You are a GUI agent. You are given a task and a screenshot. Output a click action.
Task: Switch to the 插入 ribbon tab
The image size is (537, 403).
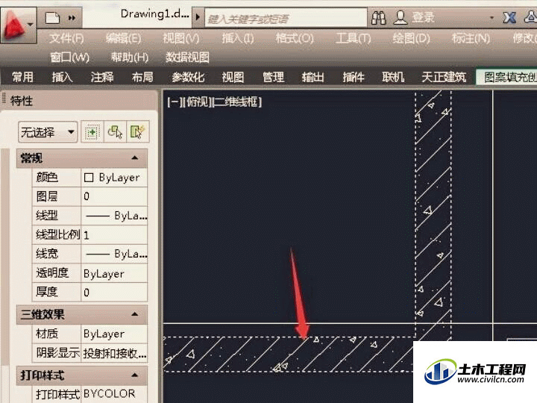(63, 77)
